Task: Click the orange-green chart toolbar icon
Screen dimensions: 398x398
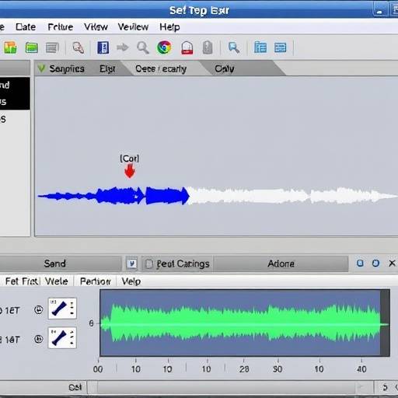Action: coord(10,47)
